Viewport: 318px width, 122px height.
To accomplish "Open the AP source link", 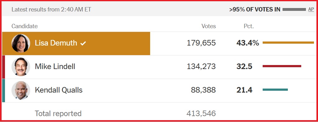I will (x=311, y=9).
